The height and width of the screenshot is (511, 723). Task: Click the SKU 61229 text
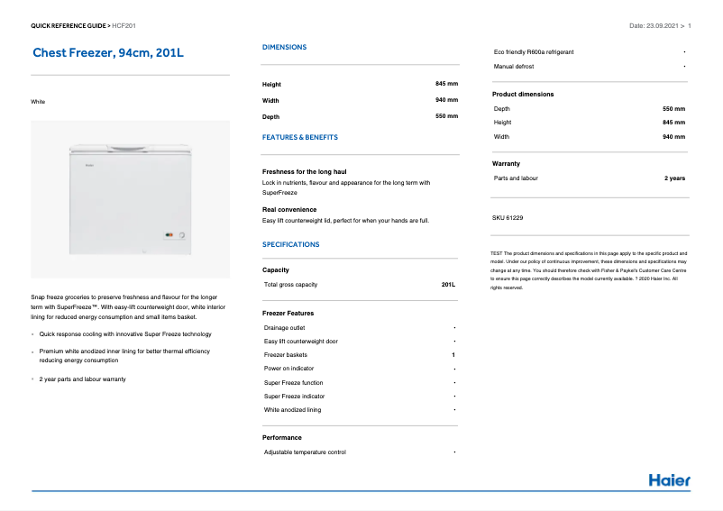tap(508, 218)
